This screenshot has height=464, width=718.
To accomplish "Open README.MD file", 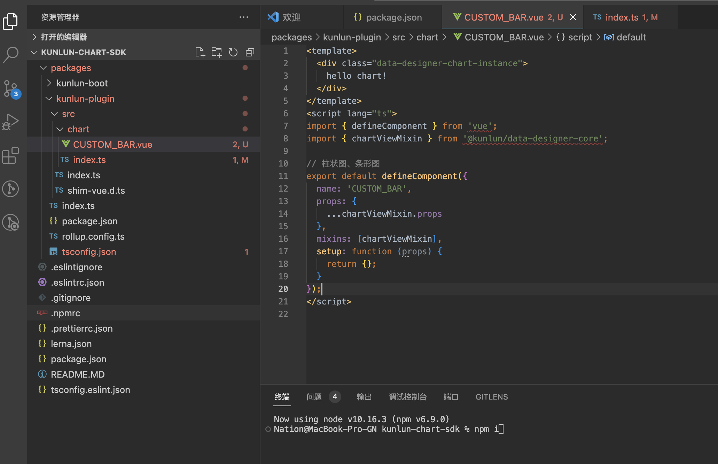I will tap(143, 374).
